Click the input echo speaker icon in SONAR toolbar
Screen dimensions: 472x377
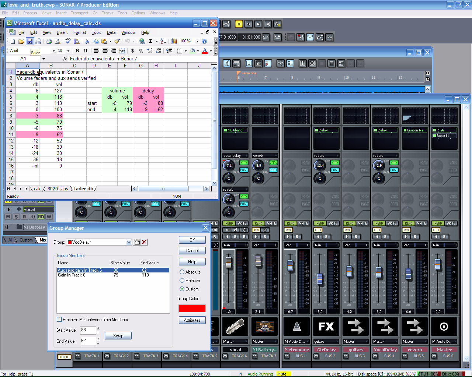tap(268, 24)
